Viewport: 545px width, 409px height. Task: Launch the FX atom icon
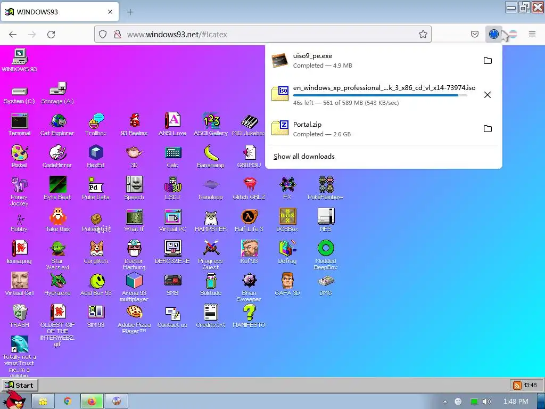(x=287, y=188)
